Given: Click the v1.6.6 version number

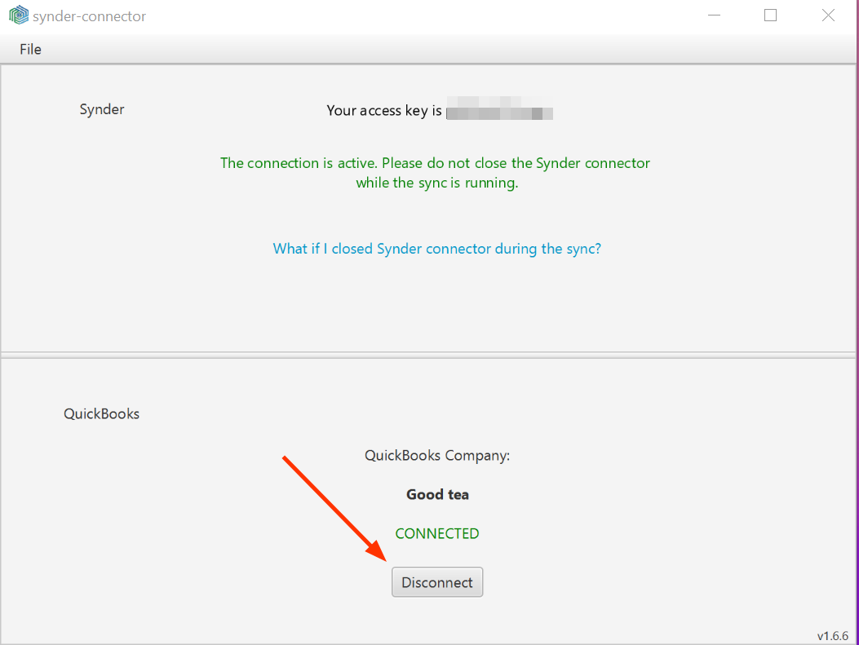Looking at the screenshot, I should click(x=833, y=636).
